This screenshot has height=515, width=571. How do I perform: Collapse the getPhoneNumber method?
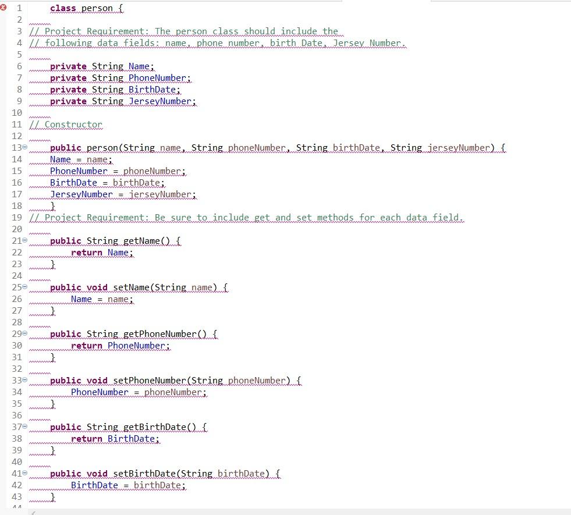[23, 333]
